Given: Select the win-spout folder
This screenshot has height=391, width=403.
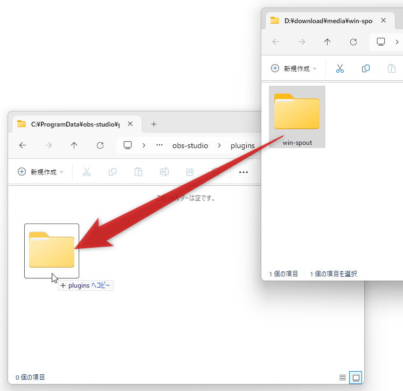Looking at the screenshot, I should (x=297, y=117).
